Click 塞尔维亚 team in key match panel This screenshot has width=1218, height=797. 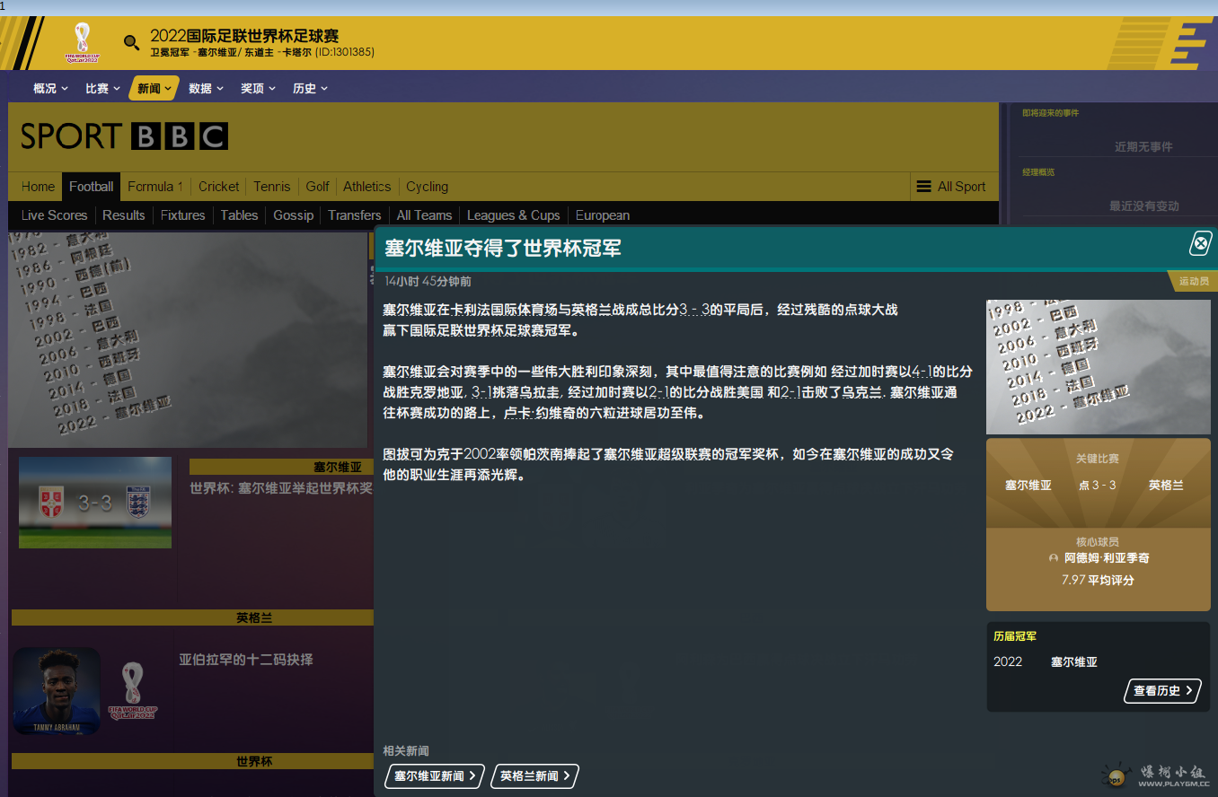click(1028, 486)
